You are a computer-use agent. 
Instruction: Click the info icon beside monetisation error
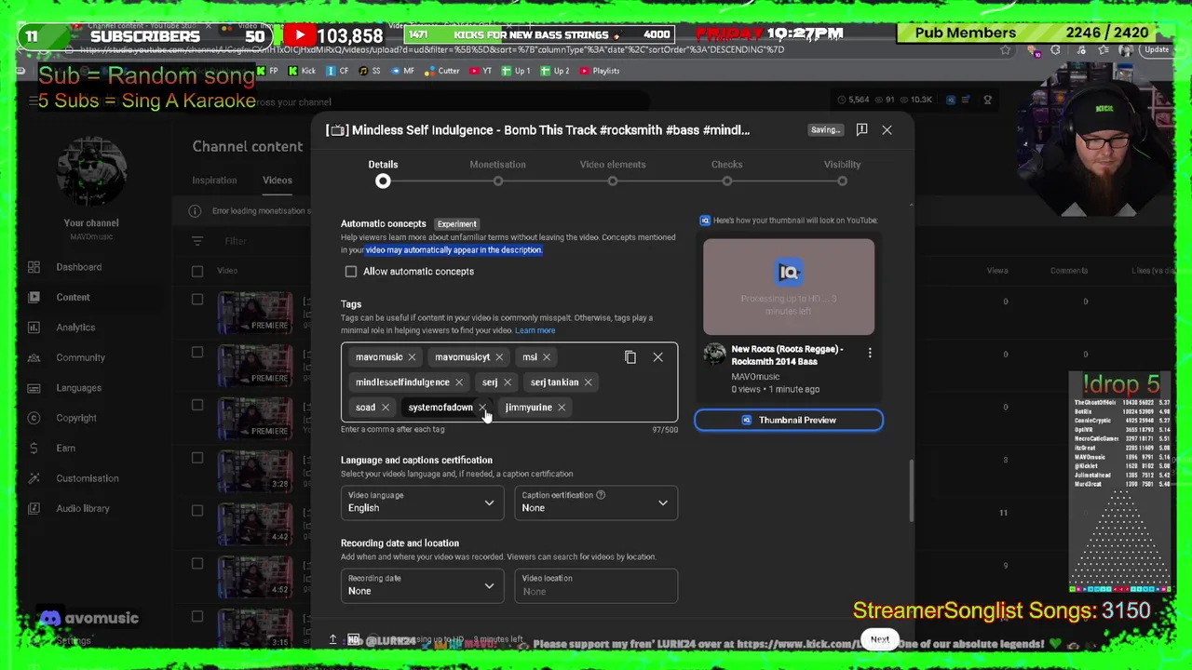pyautogui.click(x=195, y=211)
